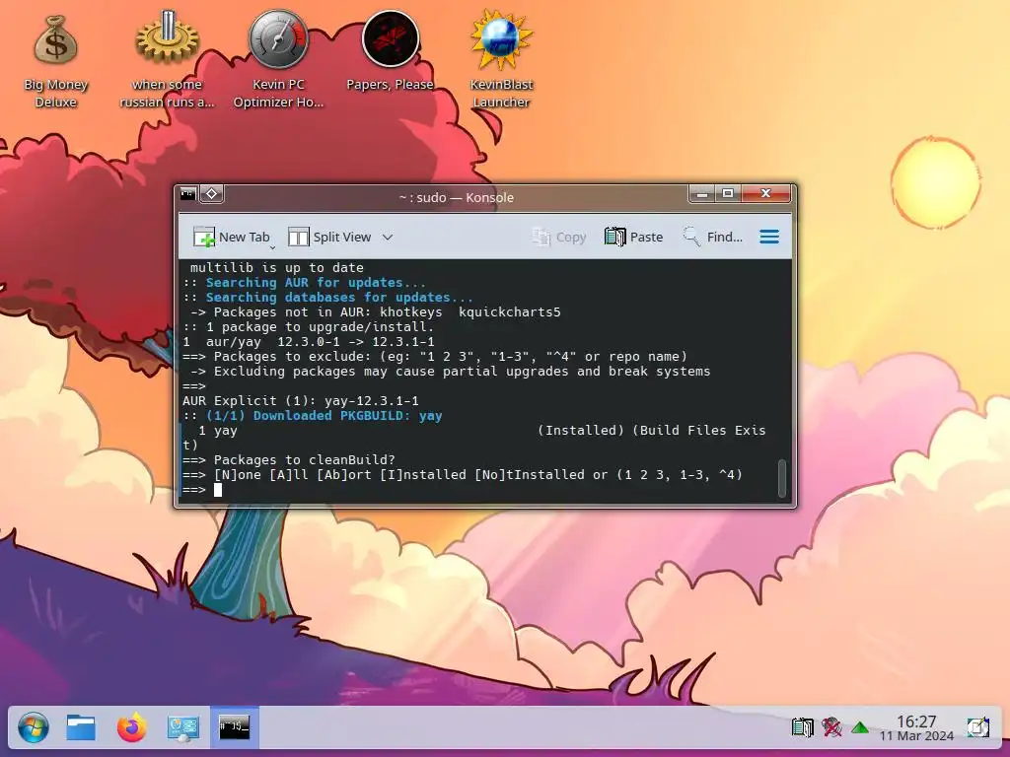The width and height of the screenshot is (1010, 757).
Task: Open System Settings taskbar icon
Action: pos(182,728)
